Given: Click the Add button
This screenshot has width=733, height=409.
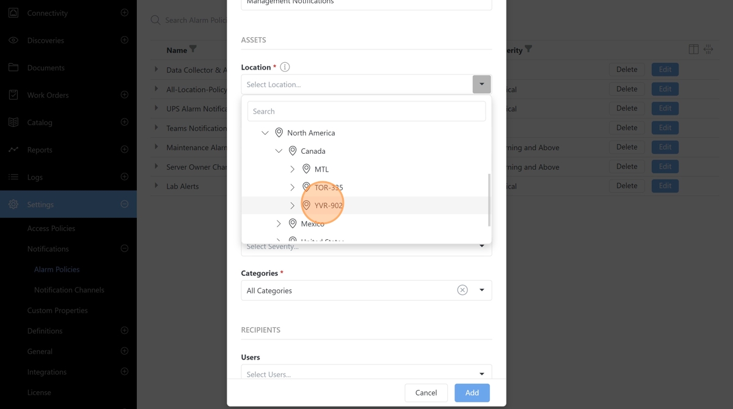Looking at the screenshot, I should pyautogui.click(x=472, y=393).
